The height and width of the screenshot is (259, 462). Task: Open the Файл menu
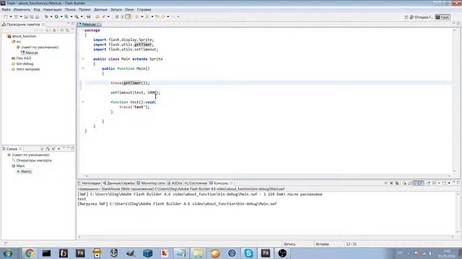(x=6, y=9)
